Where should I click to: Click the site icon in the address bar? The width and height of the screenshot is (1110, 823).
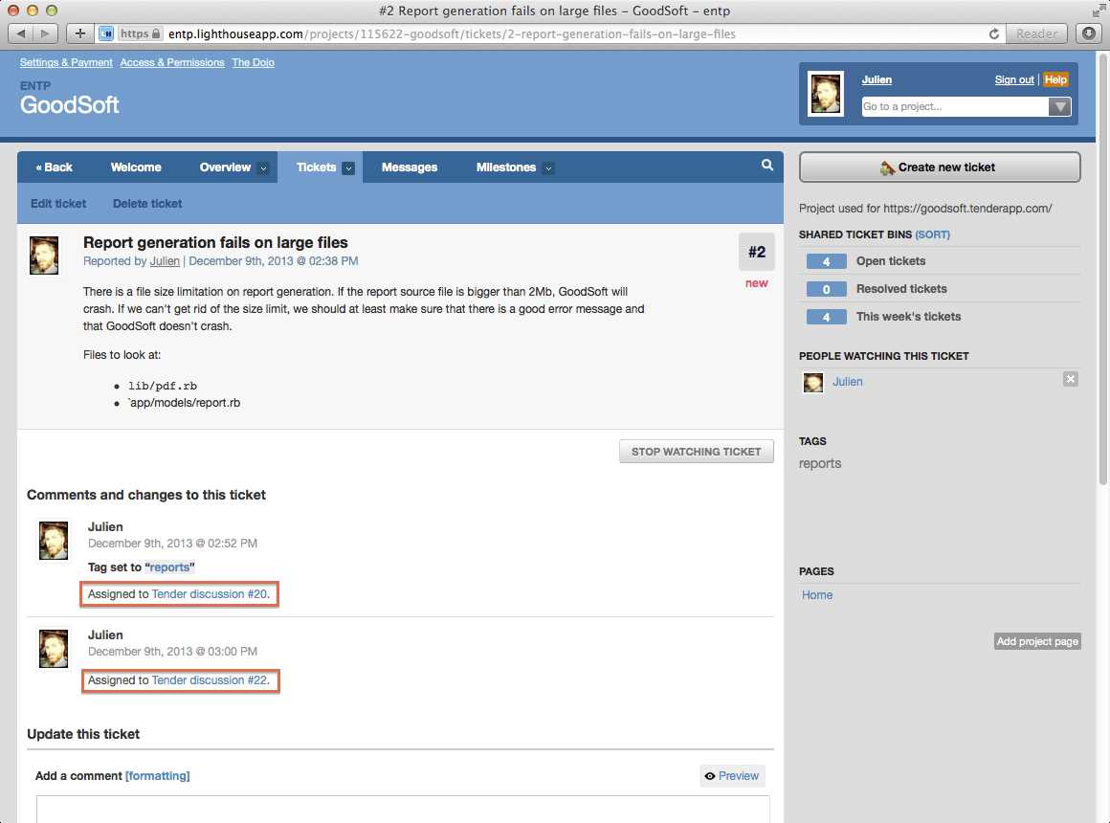click(106, 33)
